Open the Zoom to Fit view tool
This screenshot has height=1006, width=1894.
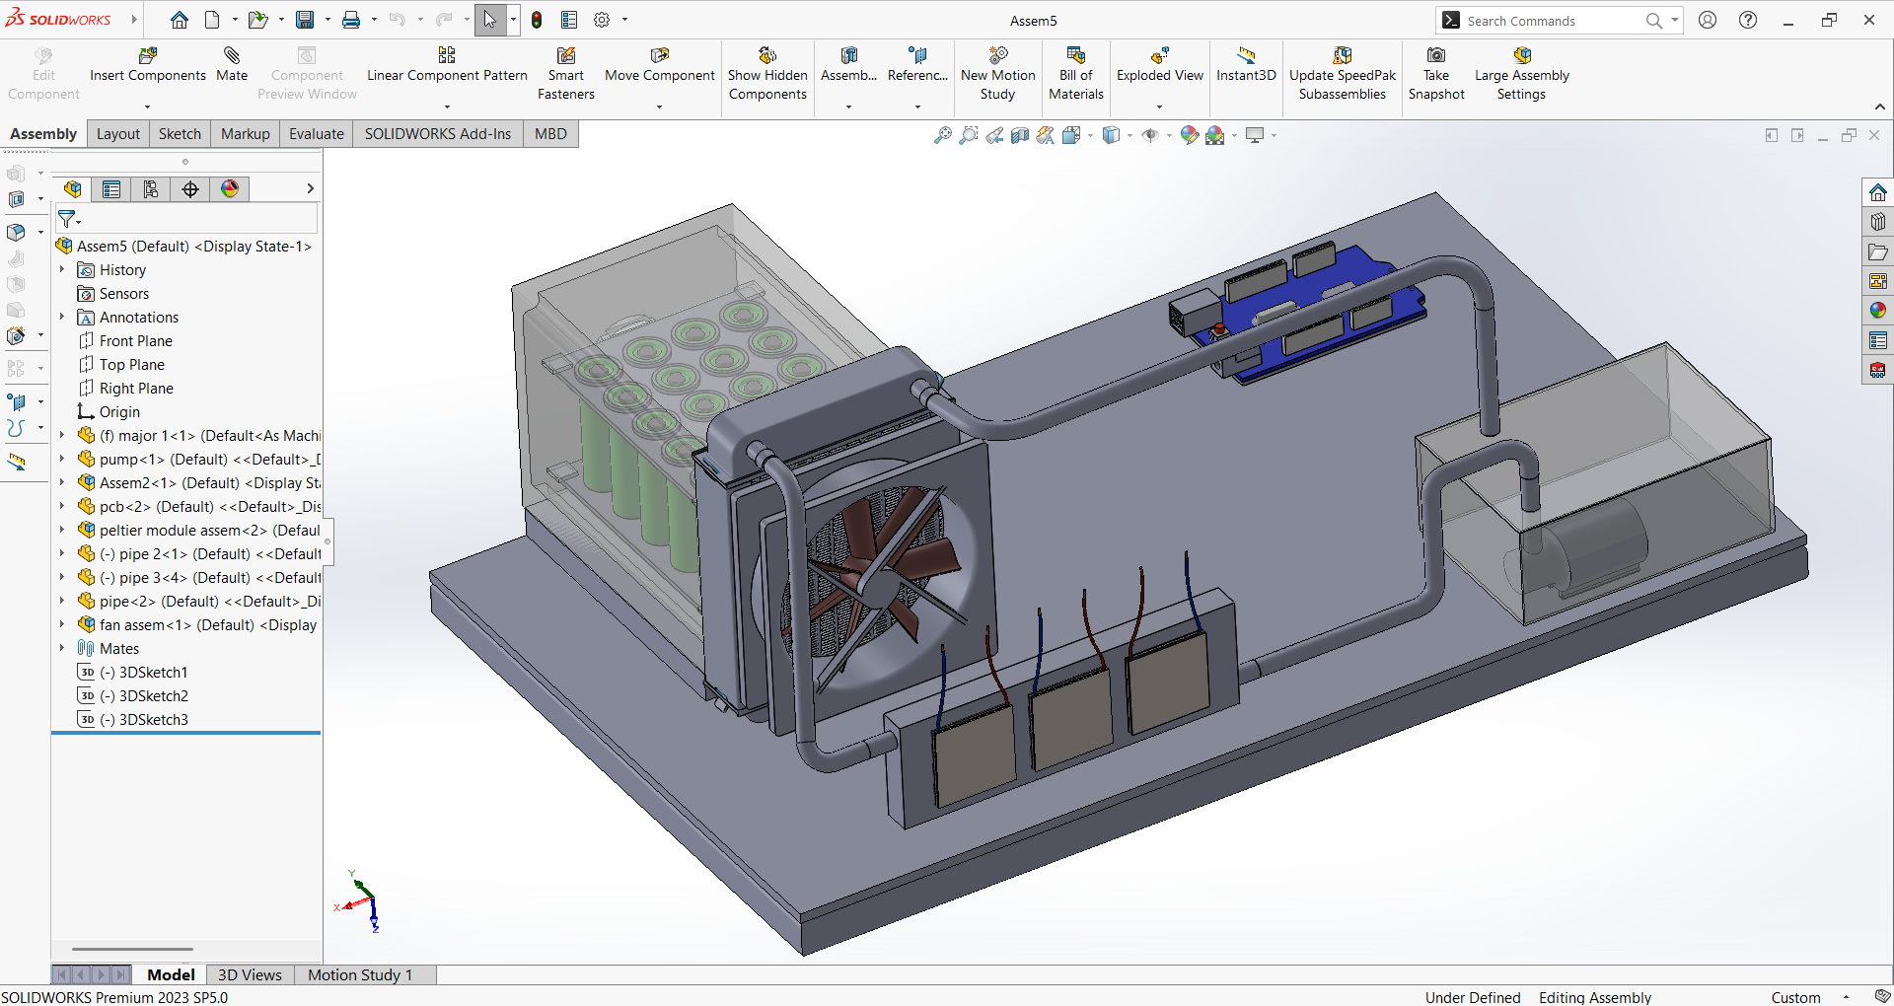point(943,136)
